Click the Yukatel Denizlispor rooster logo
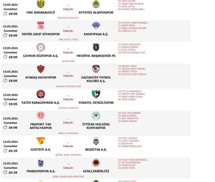 [x=96, y=94]
